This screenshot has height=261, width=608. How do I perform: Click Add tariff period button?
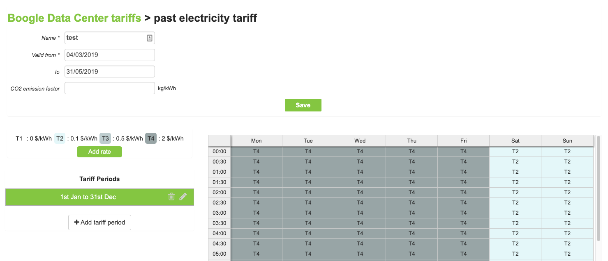[x=99, y=222]
